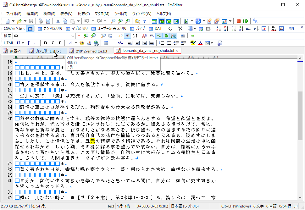
Task: Select タブ区切り tab-separated mode
Action: point(77,29)
